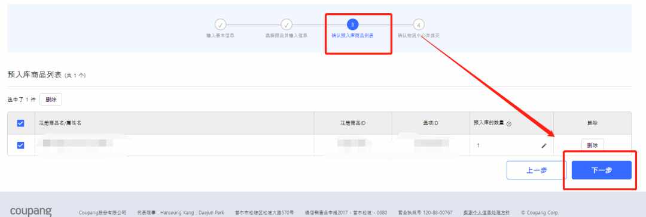Jump to 确认物流中心并提交 step label
646x217 pixels.
click(x=419, y=36)
